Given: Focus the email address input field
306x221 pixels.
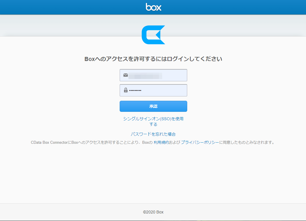Looking at the screenshot, I should (x=153, y=75).
